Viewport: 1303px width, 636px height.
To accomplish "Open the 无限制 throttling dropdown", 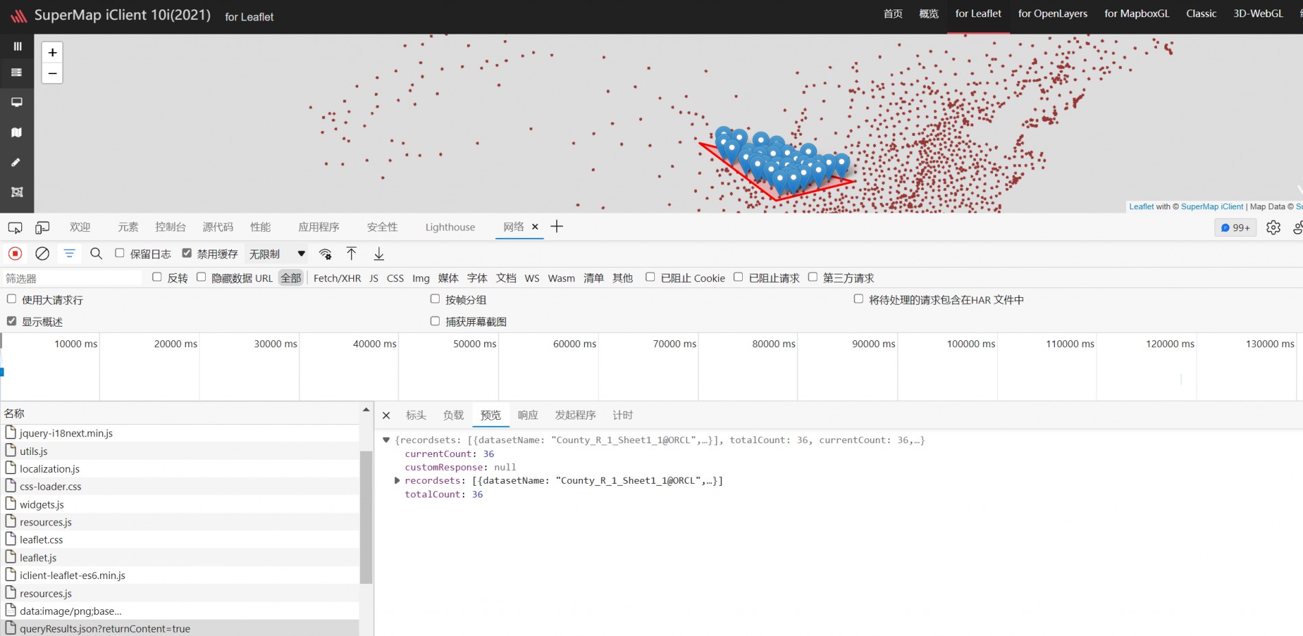I will point(276,254).
